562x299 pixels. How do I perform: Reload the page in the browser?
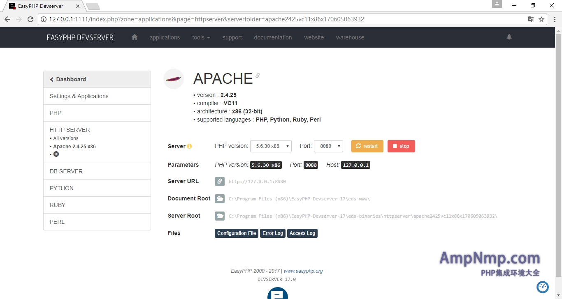tap(30, 19)
